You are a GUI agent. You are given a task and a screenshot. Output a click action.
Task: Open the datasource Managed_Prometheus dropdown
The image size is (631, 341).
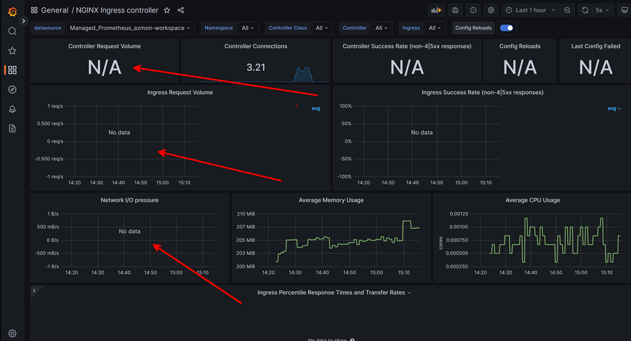pyautogui.click(x=131, y=28)
